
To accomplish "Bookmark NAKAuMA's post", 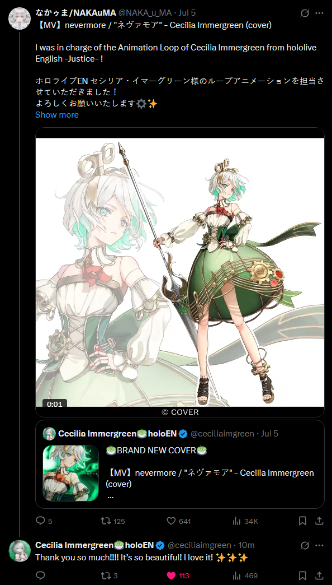I will pyautogui.click(x=302, y=521).
